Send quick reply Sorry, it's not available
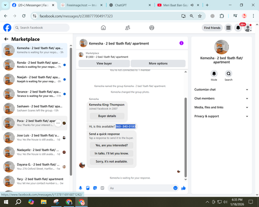Image resolution: width=259 pixels, height=207 pixels. (111, 161)
